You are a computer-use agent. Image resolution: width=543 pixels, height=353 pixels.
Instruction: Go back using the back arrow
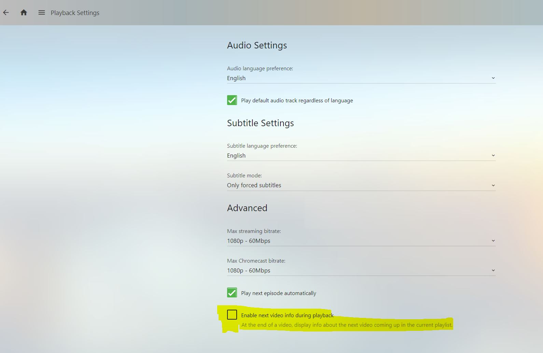tap(6, 13)
